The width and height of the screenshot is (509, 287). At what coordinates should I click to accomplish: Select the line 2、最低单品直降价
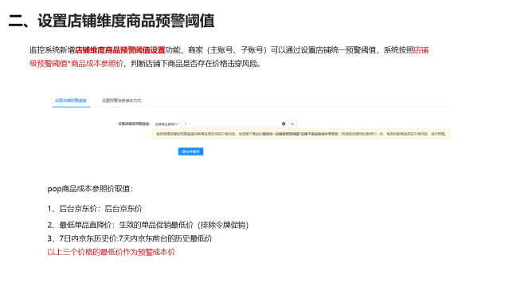click(147, 225)
